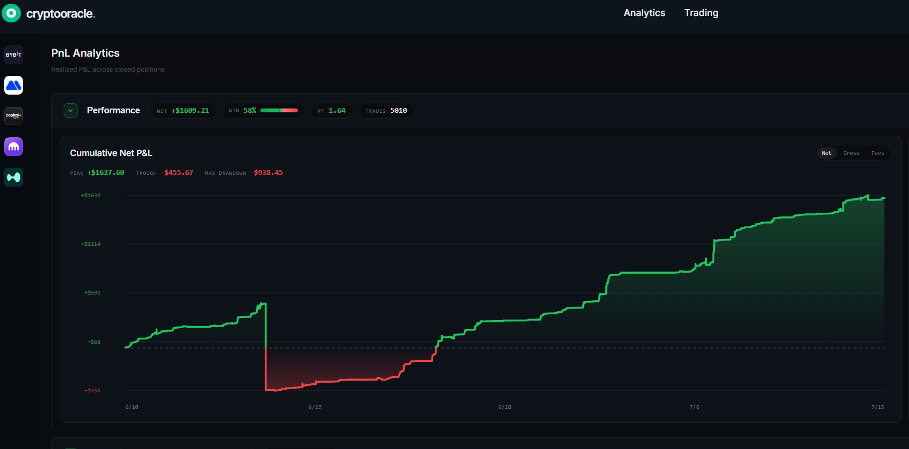Click the PnL Analytics heading
This screenshot has width=909, height=449.
coord(86,53)
